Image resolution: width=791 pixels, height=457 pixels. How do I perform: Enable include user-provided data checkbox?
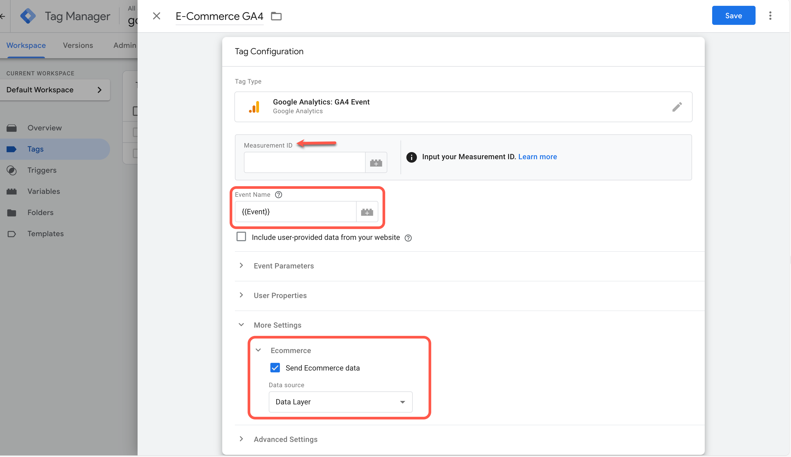(241, 237)
